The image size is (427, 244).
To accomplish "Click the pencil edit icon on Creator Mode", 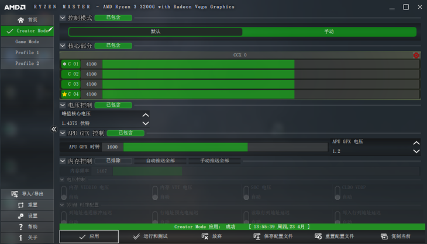I will [50, 29].
